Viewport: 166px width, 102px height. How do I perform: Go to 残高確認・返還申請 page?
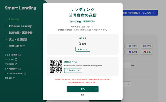21,33
